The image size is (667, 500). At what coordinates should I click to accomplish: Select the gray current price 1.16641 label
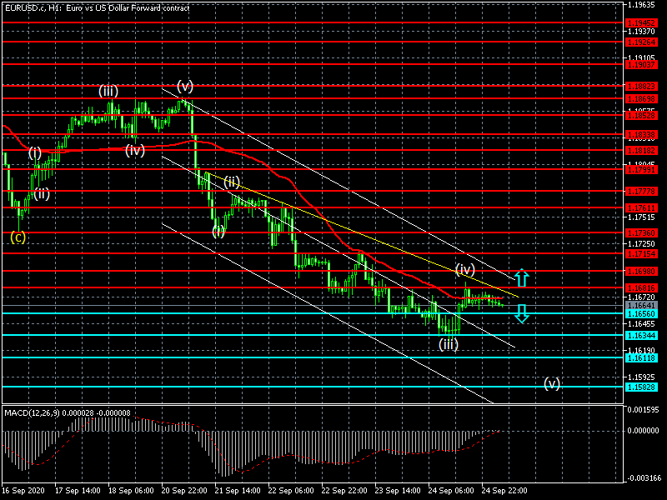click(x=642, y=305)
